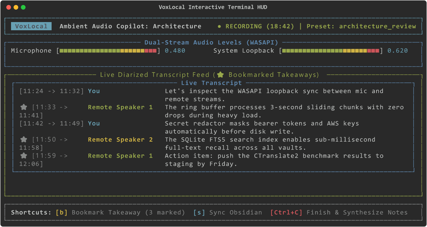
Task: Click the star beside the 11:33 timestamp
Action: (x=23, y=107)
